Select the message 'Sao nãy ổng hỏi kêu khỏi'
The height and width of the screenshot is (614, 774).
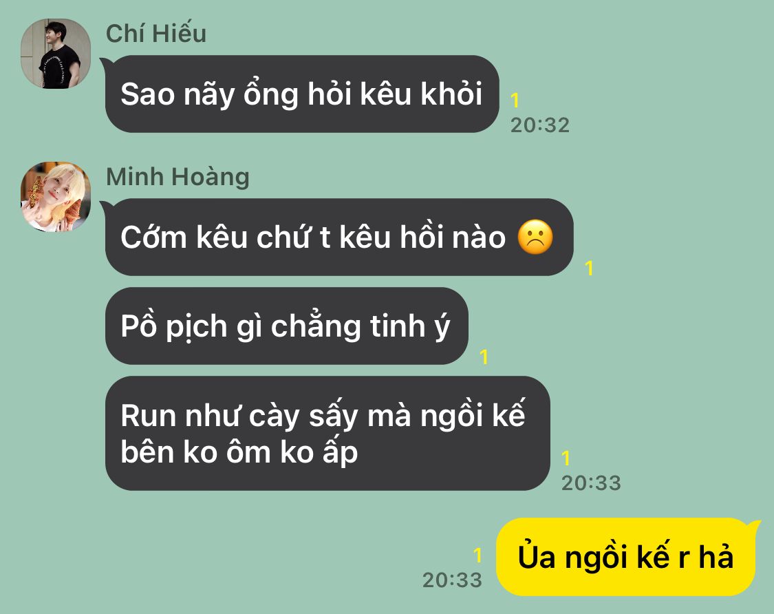302,94
